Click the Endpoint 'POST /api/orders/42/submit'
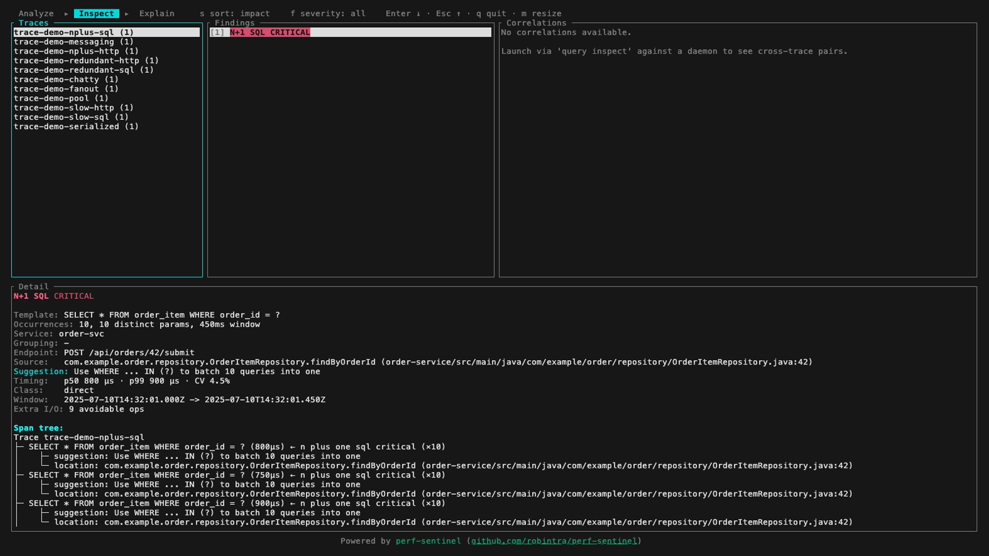Screen dimensions: 989x556 [x=129, y=353]
